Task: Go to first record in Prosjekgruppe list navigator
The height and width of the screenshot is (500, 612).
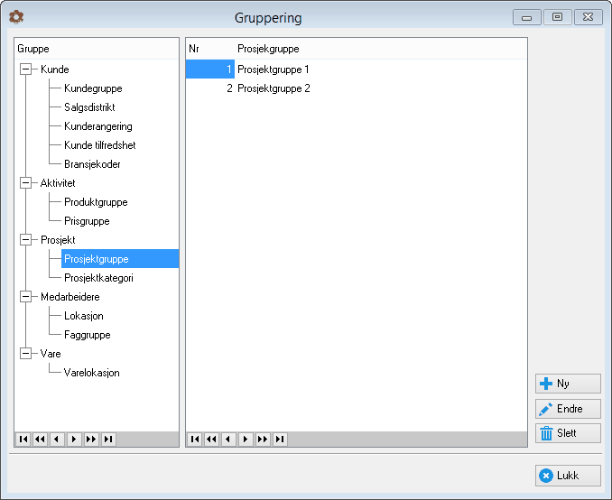Action: (195, 440)
